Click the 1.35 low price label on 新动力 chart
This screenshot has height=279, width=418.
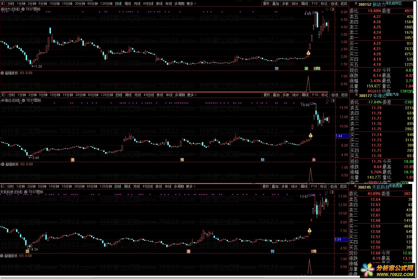(x=39, y=66)
